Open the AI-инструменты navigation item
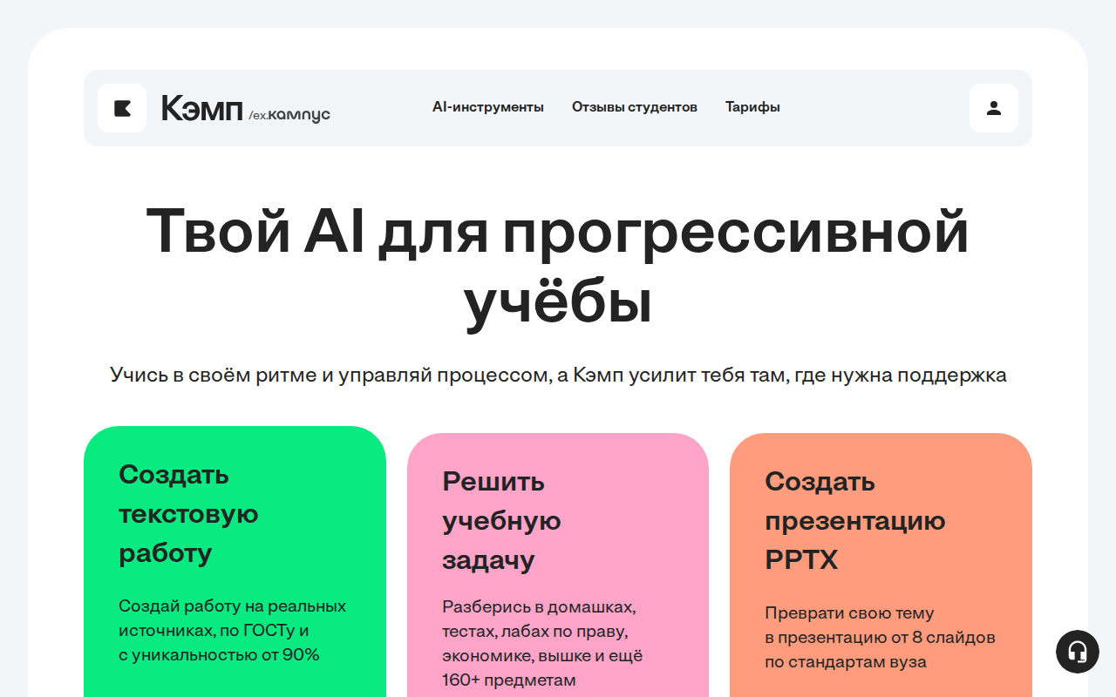This screenshot has height=697, width=1116. coord(488,106)
